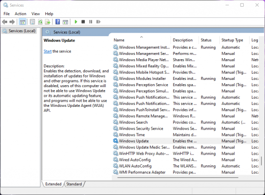The height and width of the screenshot is (195, 265).
Task: Toggle Show/Hide Console Tree button
Action: click(x=23, y=22)
